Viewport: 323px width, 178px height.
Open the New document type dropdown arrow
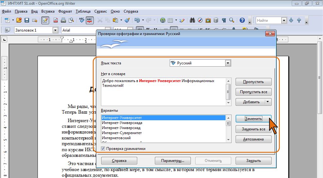click(x=13, y=20)
